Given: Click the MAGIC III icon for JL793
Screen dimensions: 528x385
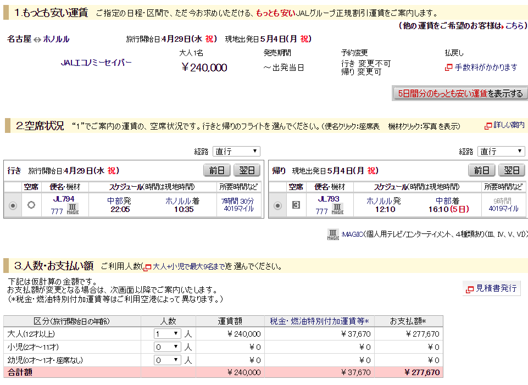Looking at the screenshot, I should pos(337,209).
